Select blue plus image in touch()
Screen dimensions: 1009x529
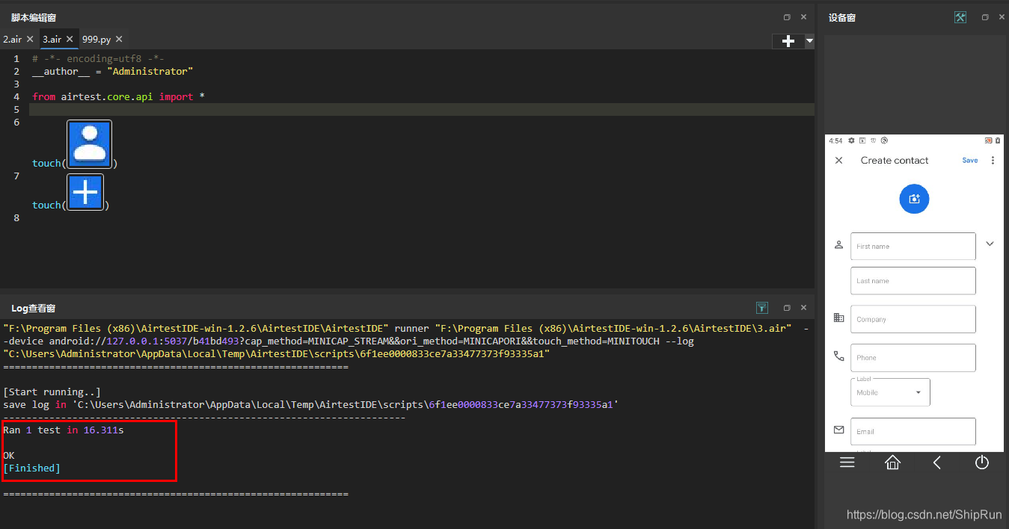(85, 192)
